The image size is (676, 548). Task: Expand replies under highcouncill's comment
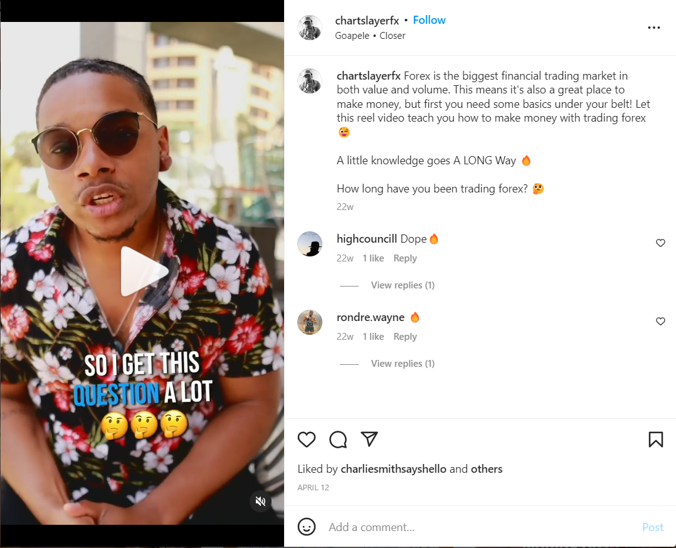tap(403, 285)
